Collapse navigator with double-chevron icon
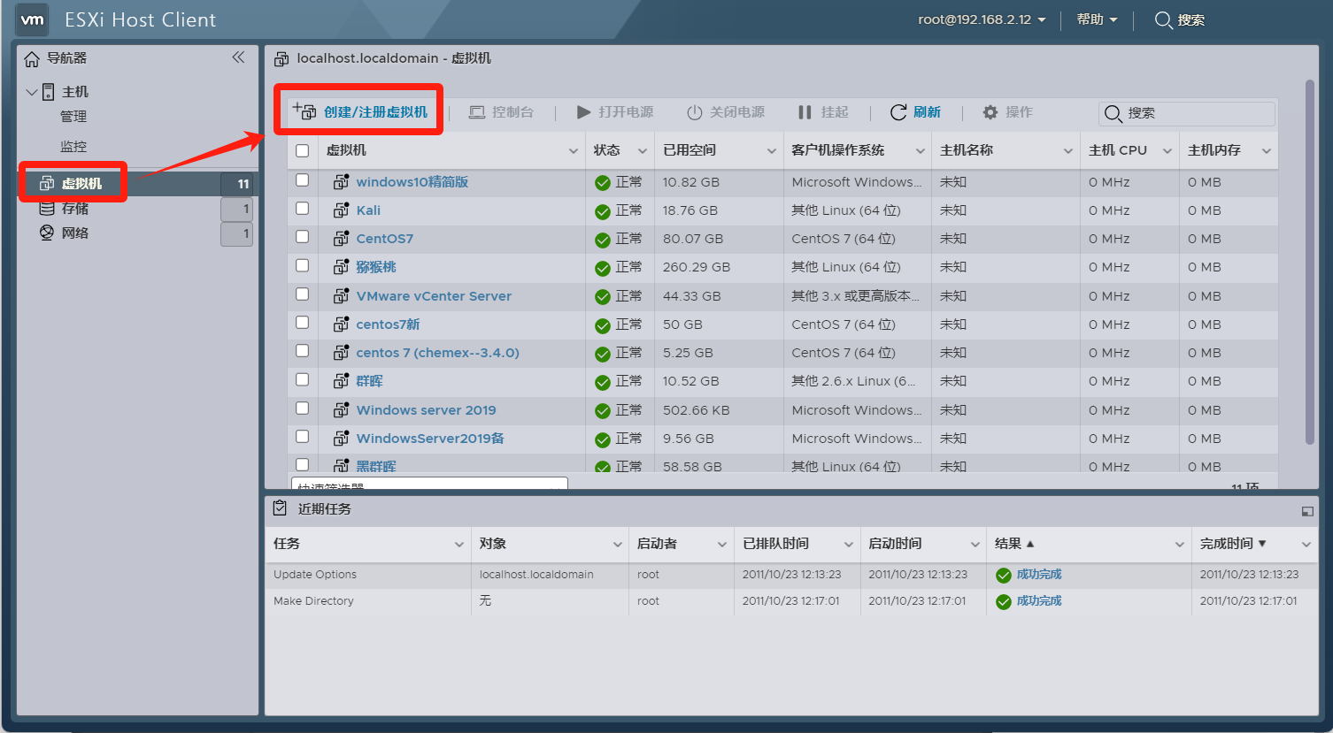The height and width of the screenshot is (733, 1333). click(238, 57)
